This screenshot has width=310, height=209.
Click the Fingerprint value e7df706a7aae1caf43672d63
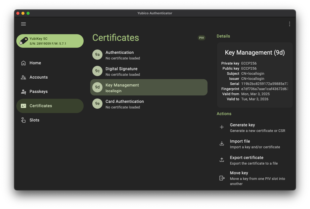point(265,89)
